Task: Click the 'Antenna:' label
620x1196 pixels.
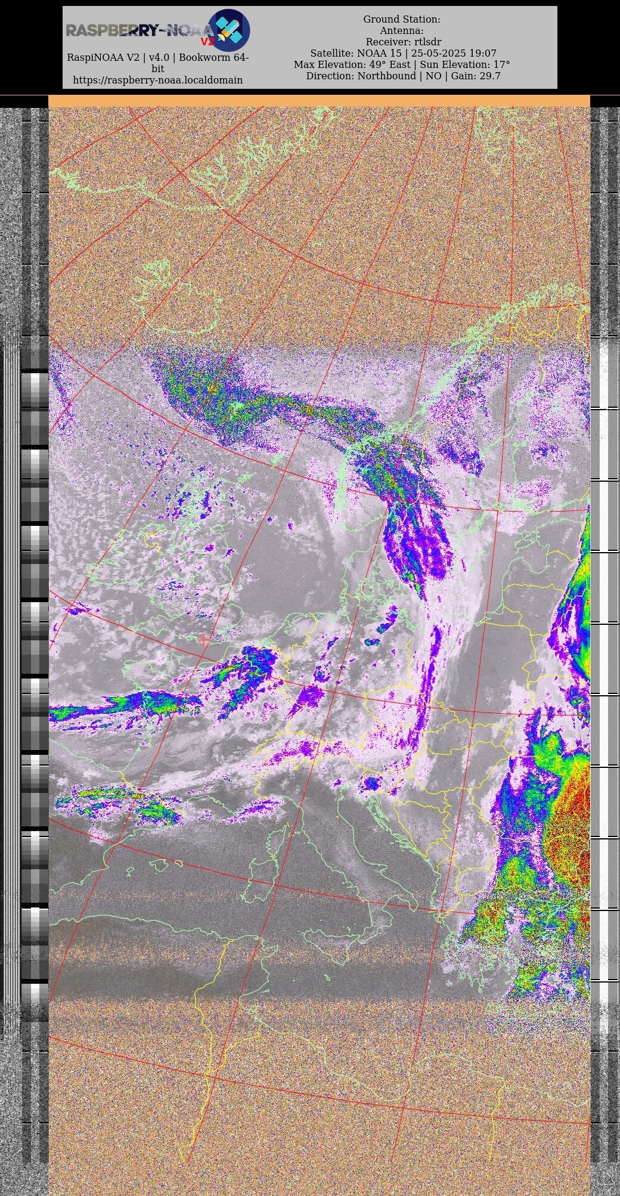Action: (x=402, y=30)
